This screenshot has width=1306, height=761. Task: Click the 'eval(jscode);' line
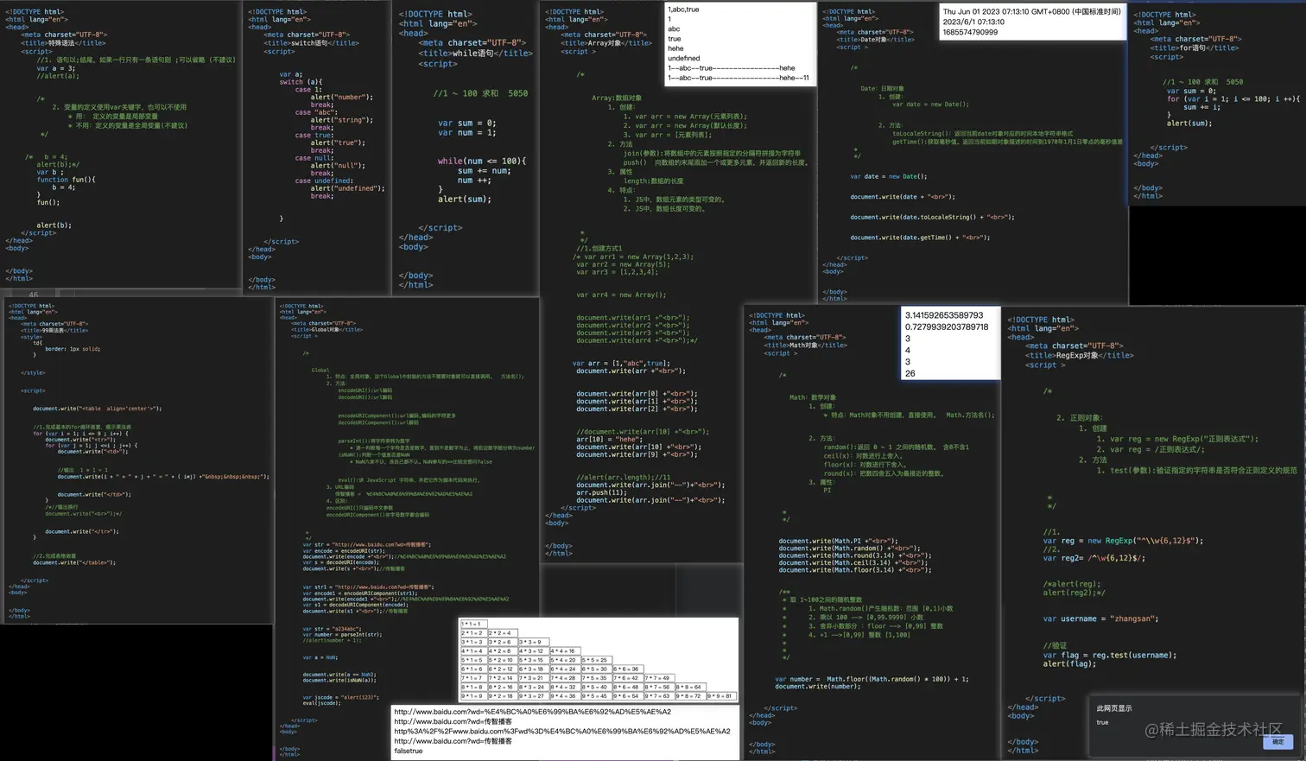point(322,704)
